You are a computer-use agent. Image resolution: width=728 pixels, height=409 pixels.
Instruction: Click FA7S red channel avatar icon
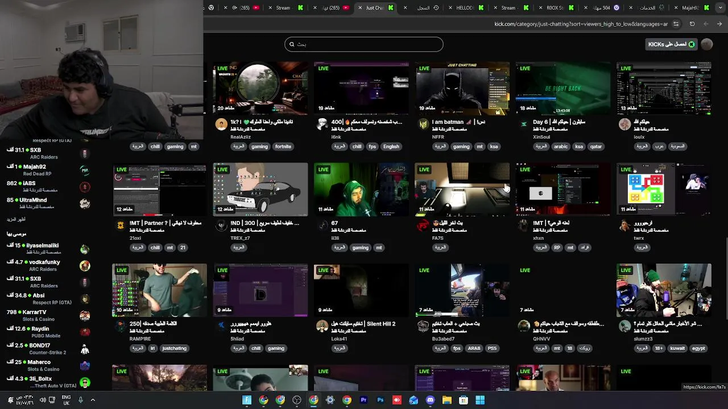pyautogui.click(x=423, y=226)
